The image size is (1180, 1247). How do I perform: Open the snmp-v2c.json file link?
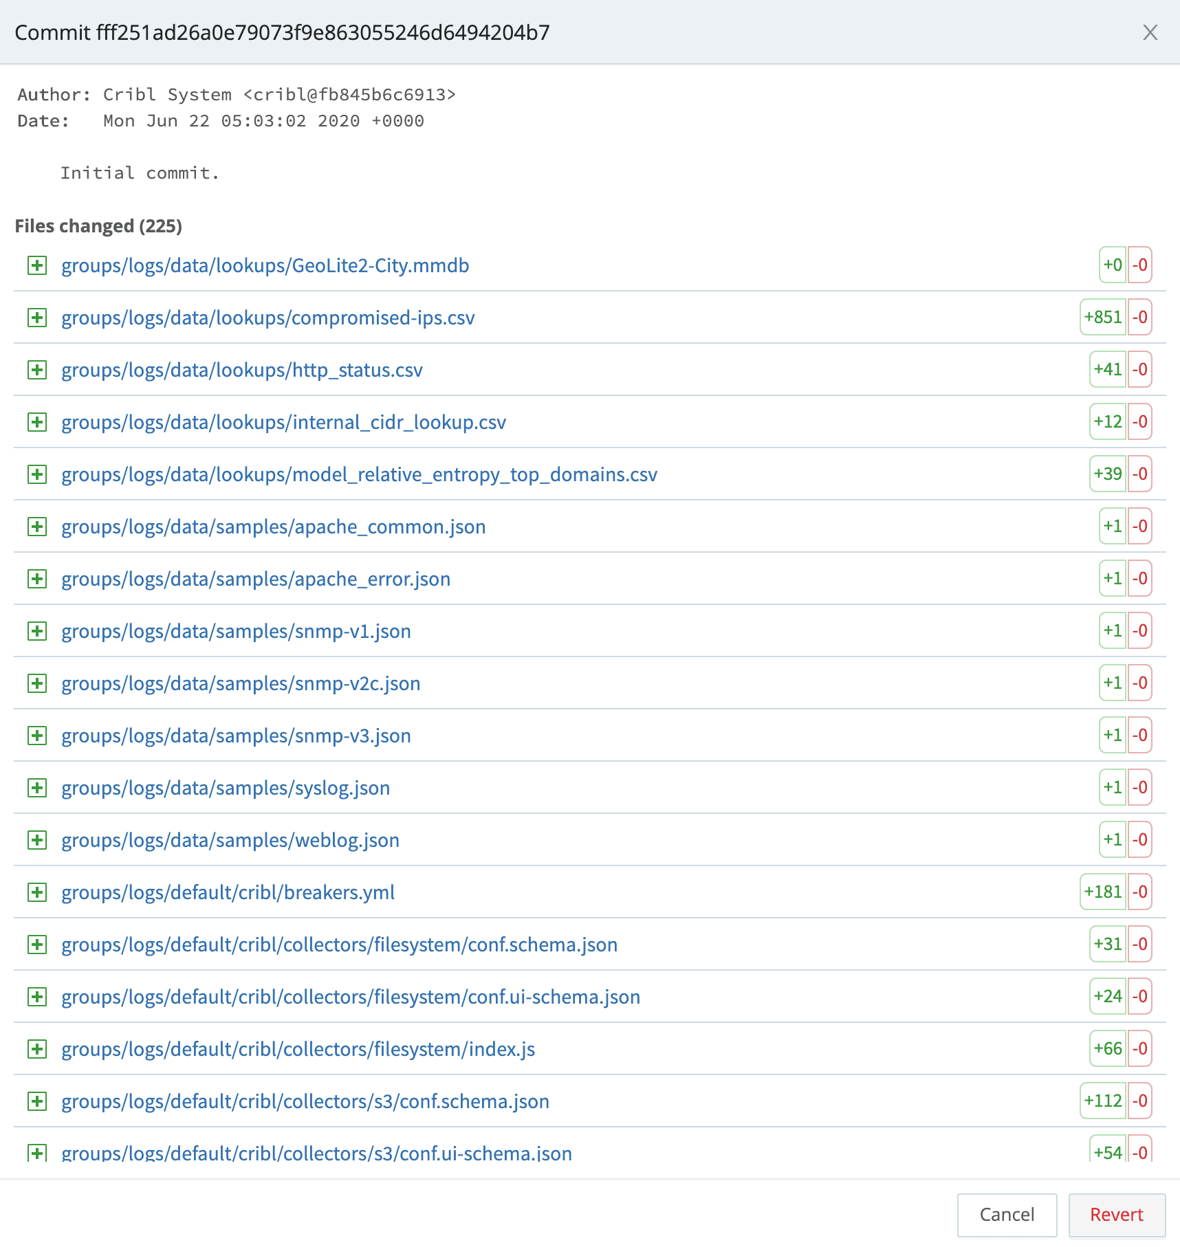coord(241,683)
